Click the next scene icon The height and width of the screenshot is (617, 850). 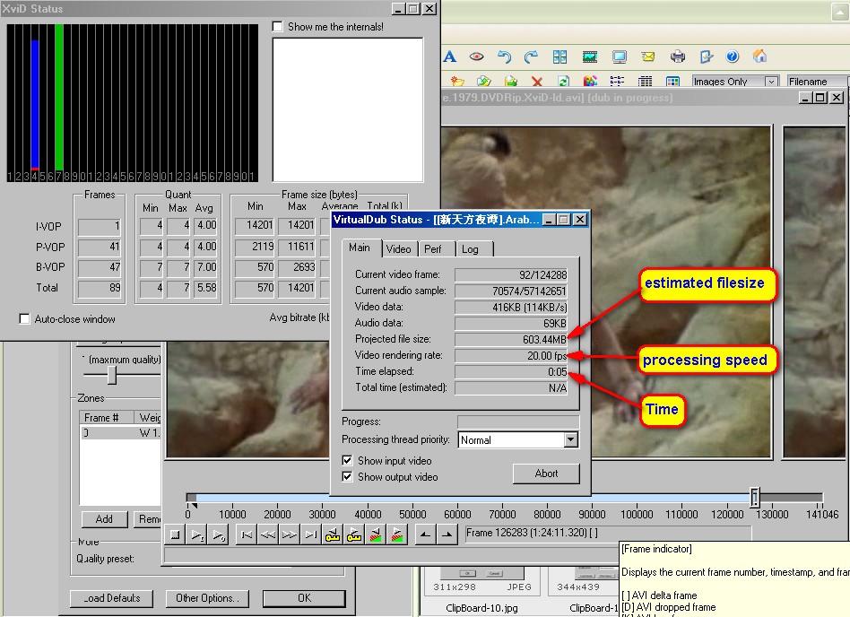[x=397, y=535]
